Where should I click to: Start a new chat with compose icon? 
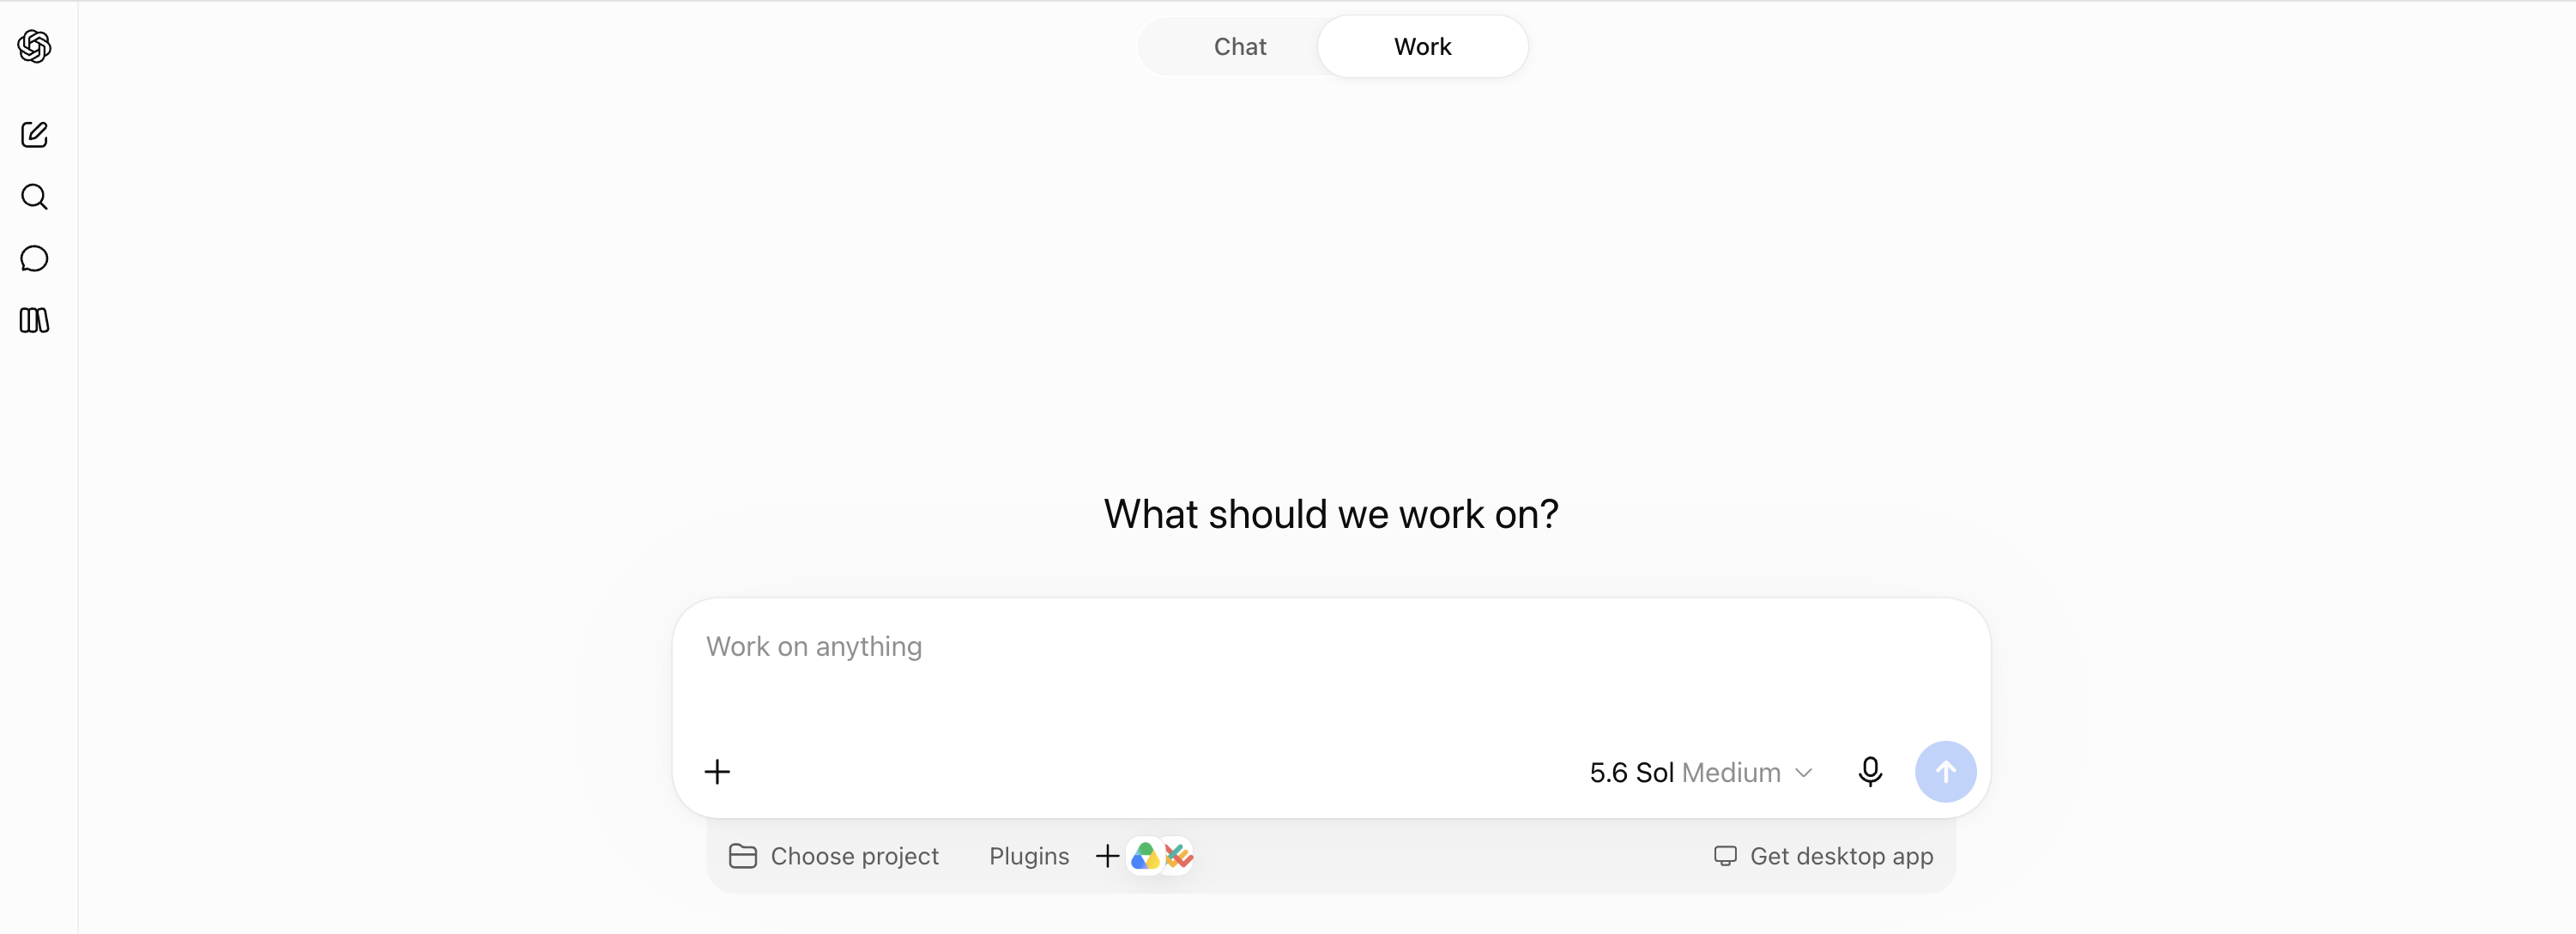tap(34, 134)
